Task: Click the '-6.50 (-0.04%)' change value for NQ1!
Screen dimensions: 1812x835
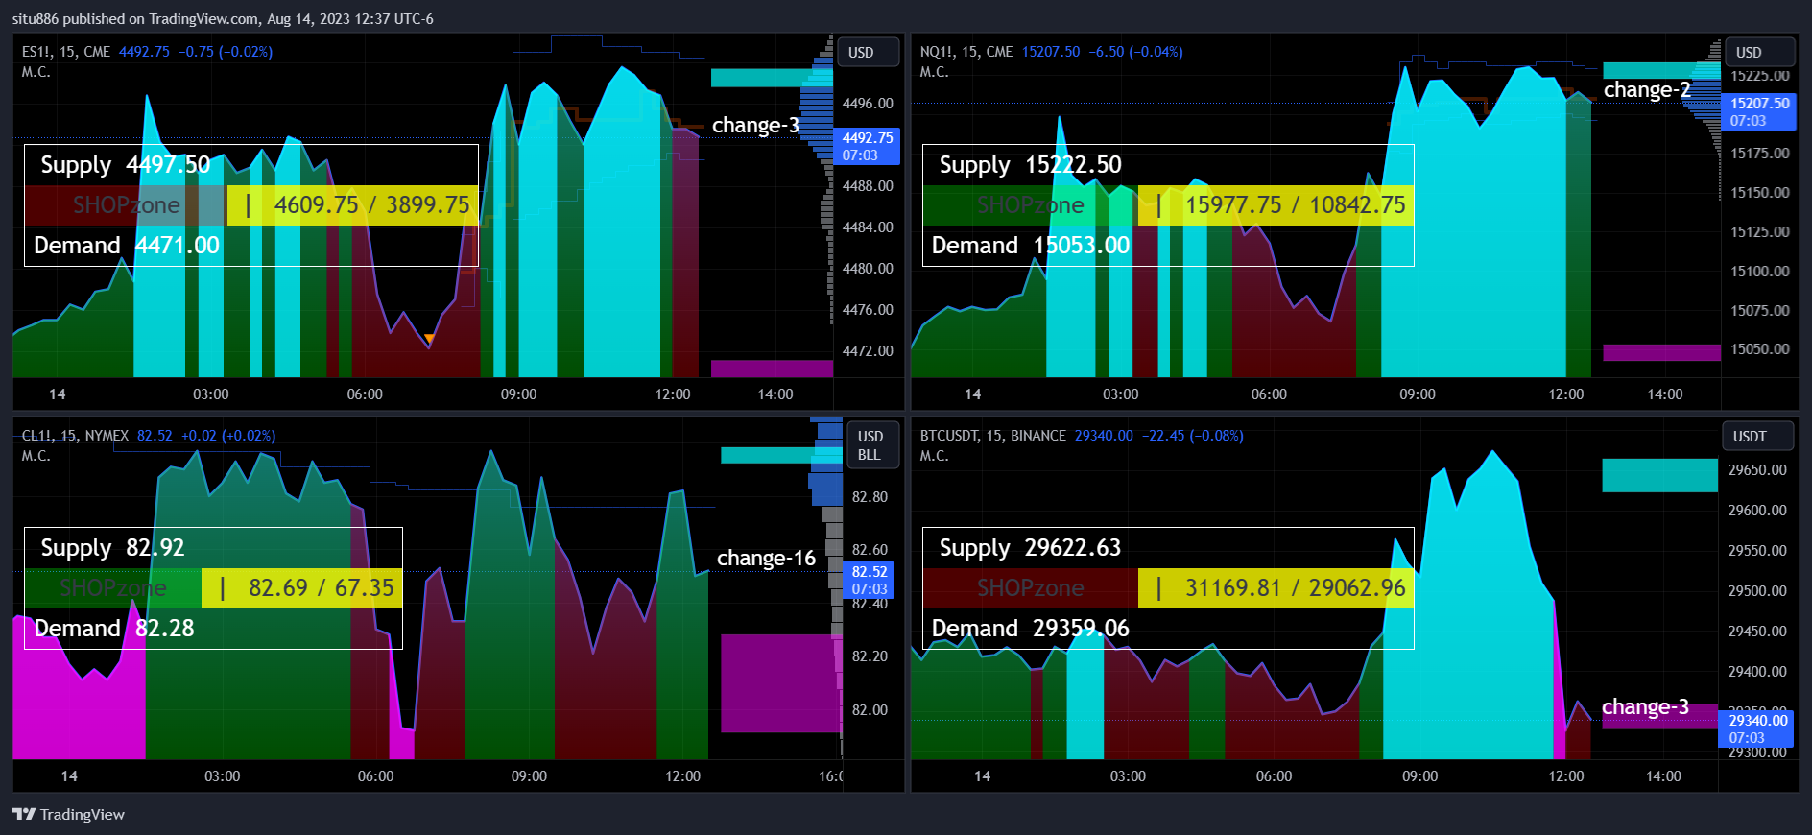Action: coord(1135,52)
